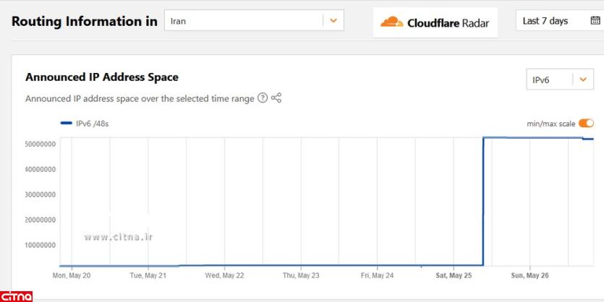
Task: Click the www.citna.ir watermark text
Action: point(118,236)
